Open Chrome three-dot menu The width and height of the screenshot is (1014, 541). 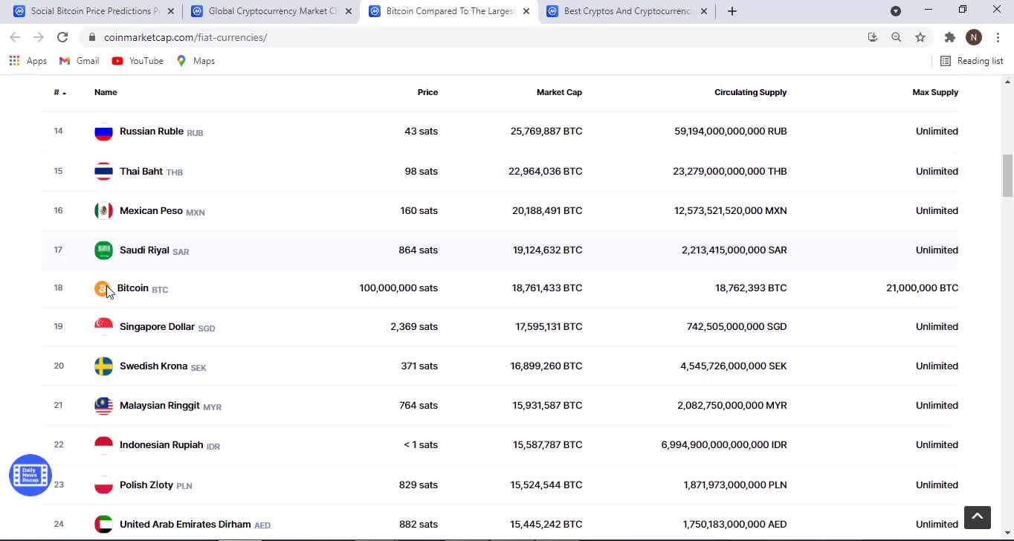coord(998,37)
